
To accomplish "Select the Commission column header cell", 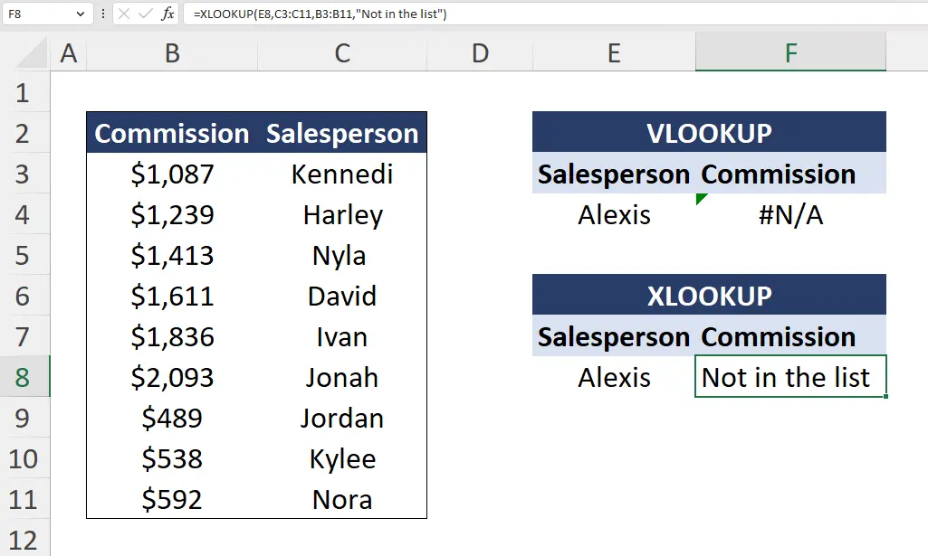I will pos(171,132).
